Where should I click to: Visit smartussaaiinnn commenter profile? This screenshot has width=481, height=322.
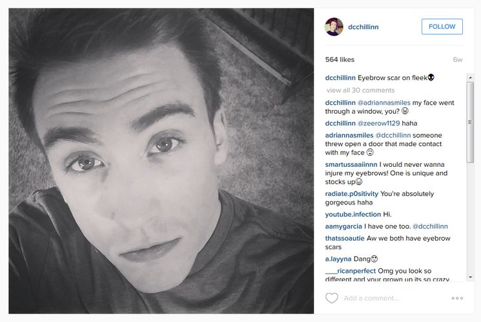pos(351,164)
